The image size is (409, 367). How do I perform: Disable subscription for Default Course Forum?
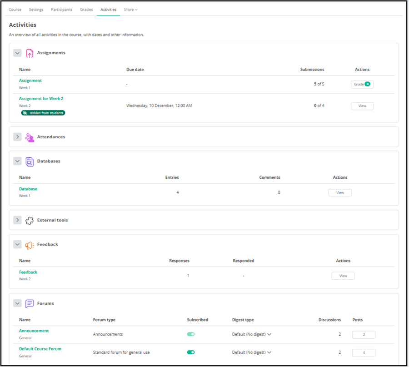click(191, 352)
